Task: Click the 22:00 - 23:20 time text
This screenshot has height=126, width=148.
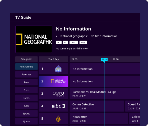Action: pyautogui.click(x=79, y=96)
